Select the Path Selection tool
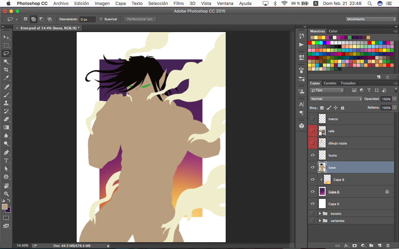This screenshot has width=399, height=249. tap(6, 169)
